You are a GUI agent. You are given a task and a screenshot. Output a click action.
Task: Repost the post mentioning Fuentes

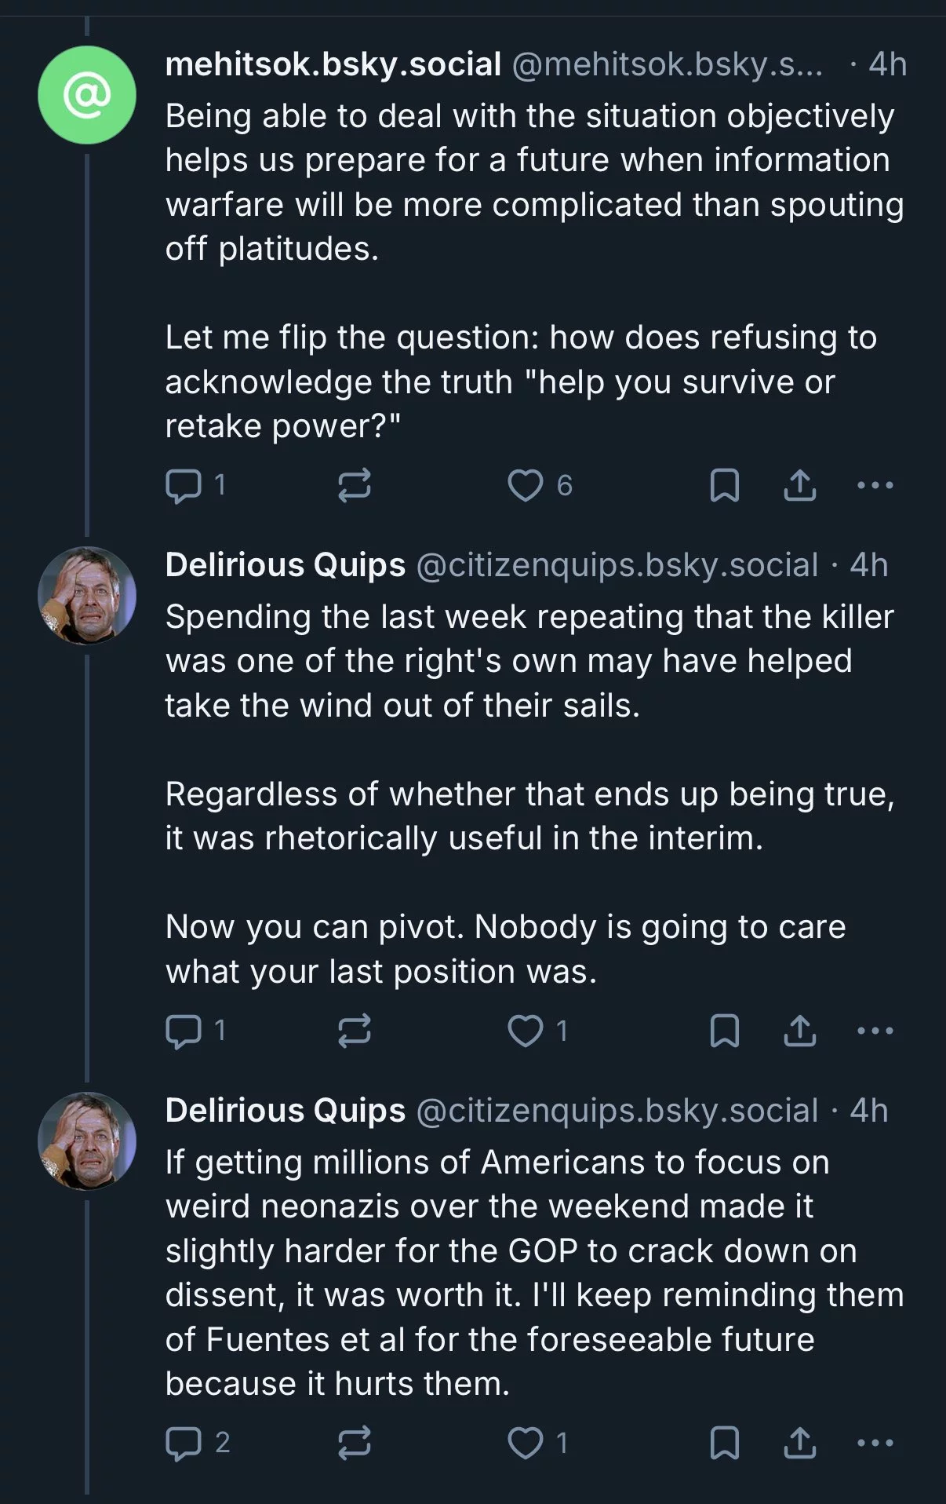[x=354, y=1443]
